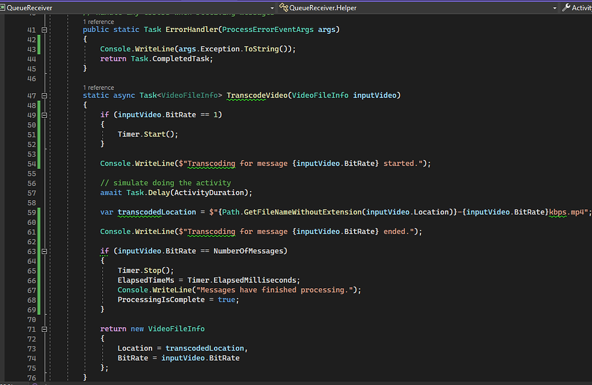Click 'Timer.Stop();' on line 65

(x=146, y=271)
